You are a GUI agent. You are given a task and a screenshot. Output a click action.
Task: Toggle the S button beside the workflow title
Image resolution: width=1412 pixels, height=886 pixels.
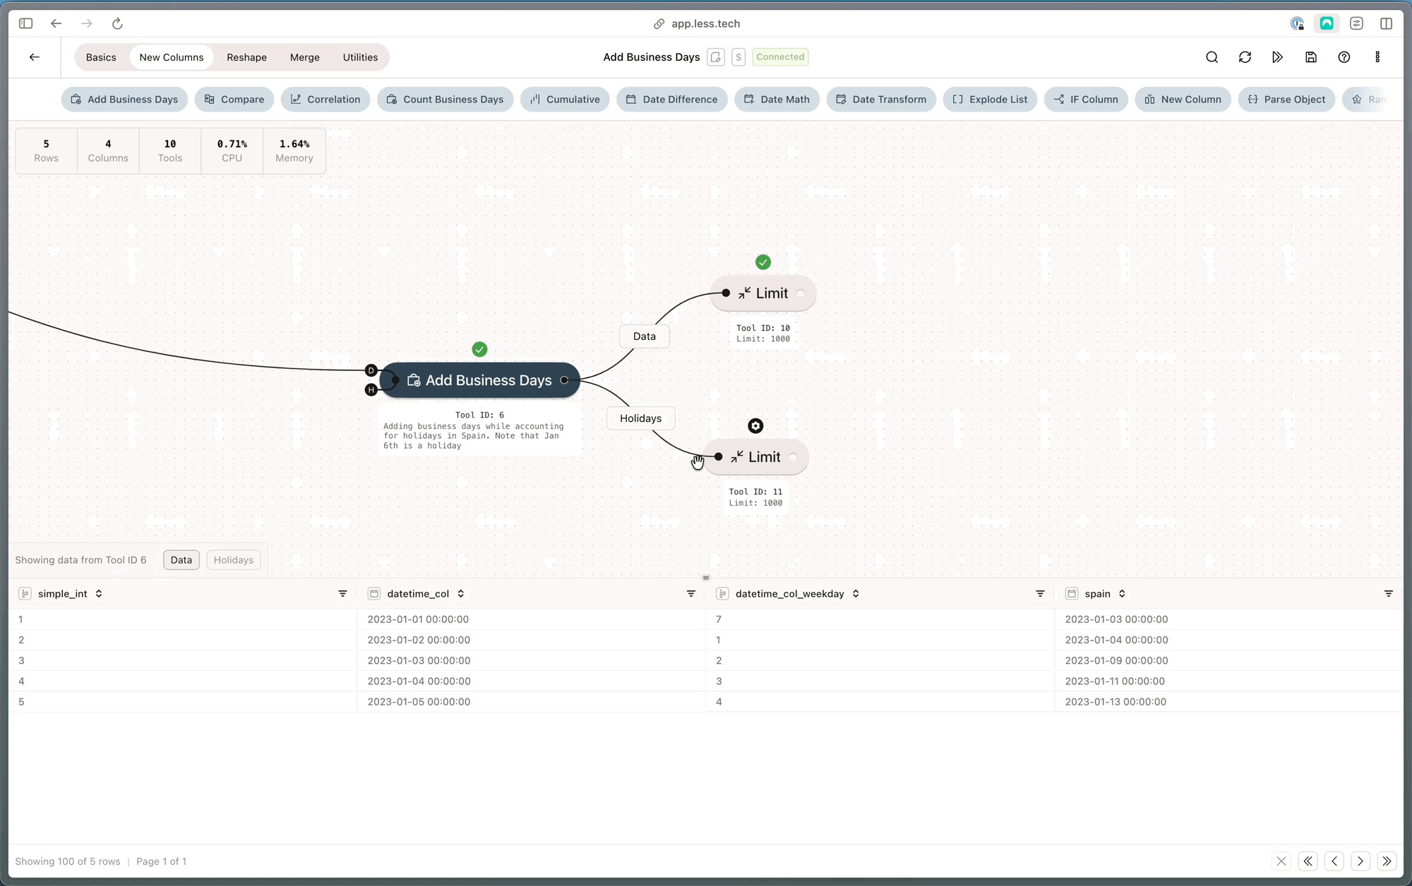tap(738, 57)
